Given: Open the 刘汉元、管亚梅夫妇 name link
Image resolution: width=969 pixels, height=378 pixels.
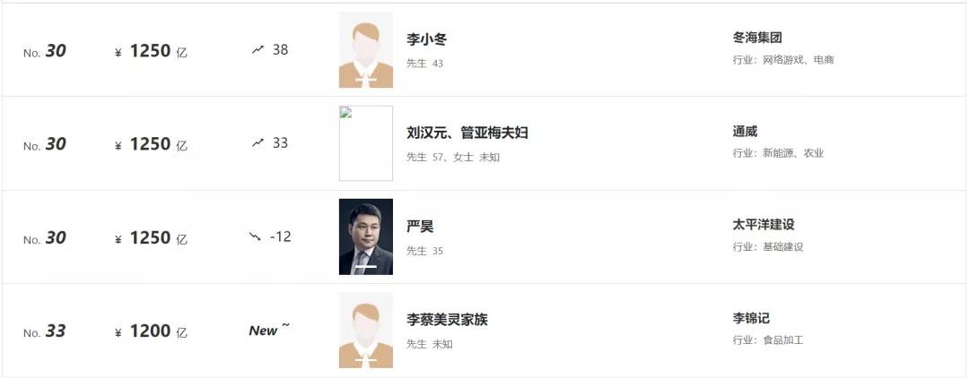Looking at the screenshot, I should (467, 133).
